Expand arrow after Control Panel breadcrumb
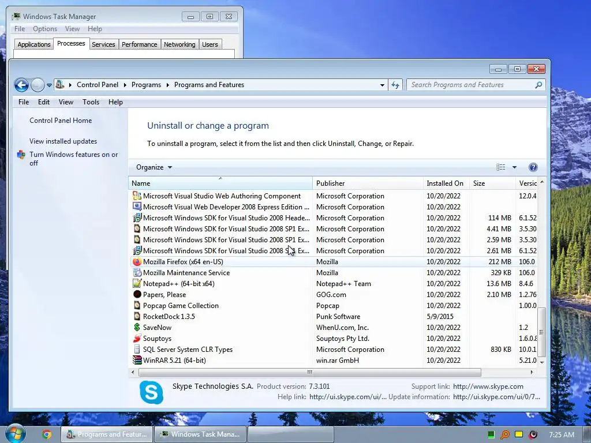Viewport: 591px width, 443px height. coord(125,85)
